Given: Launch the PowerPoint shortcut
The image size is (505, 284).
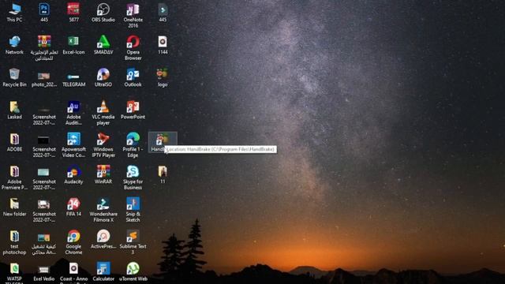Looking at the screenshot, I should [133, 110].
